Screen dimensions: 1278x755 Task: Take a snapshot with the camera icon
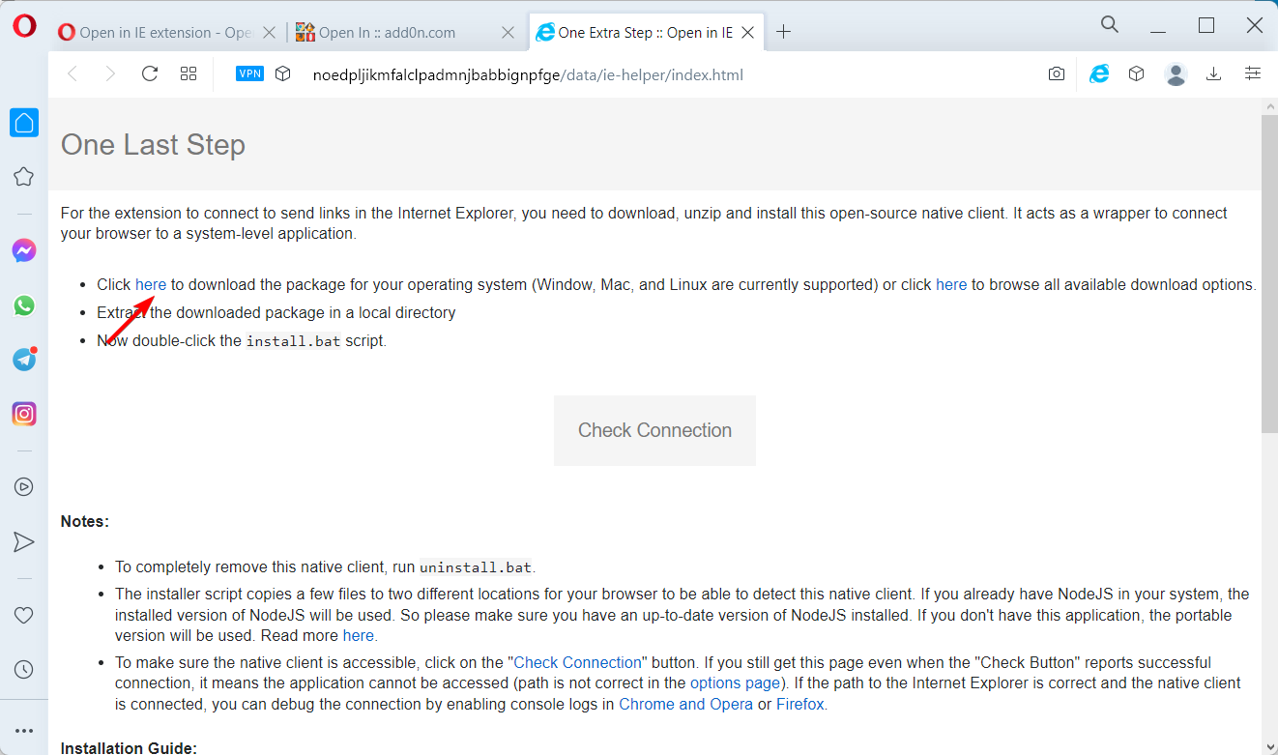pos(1057,73)
